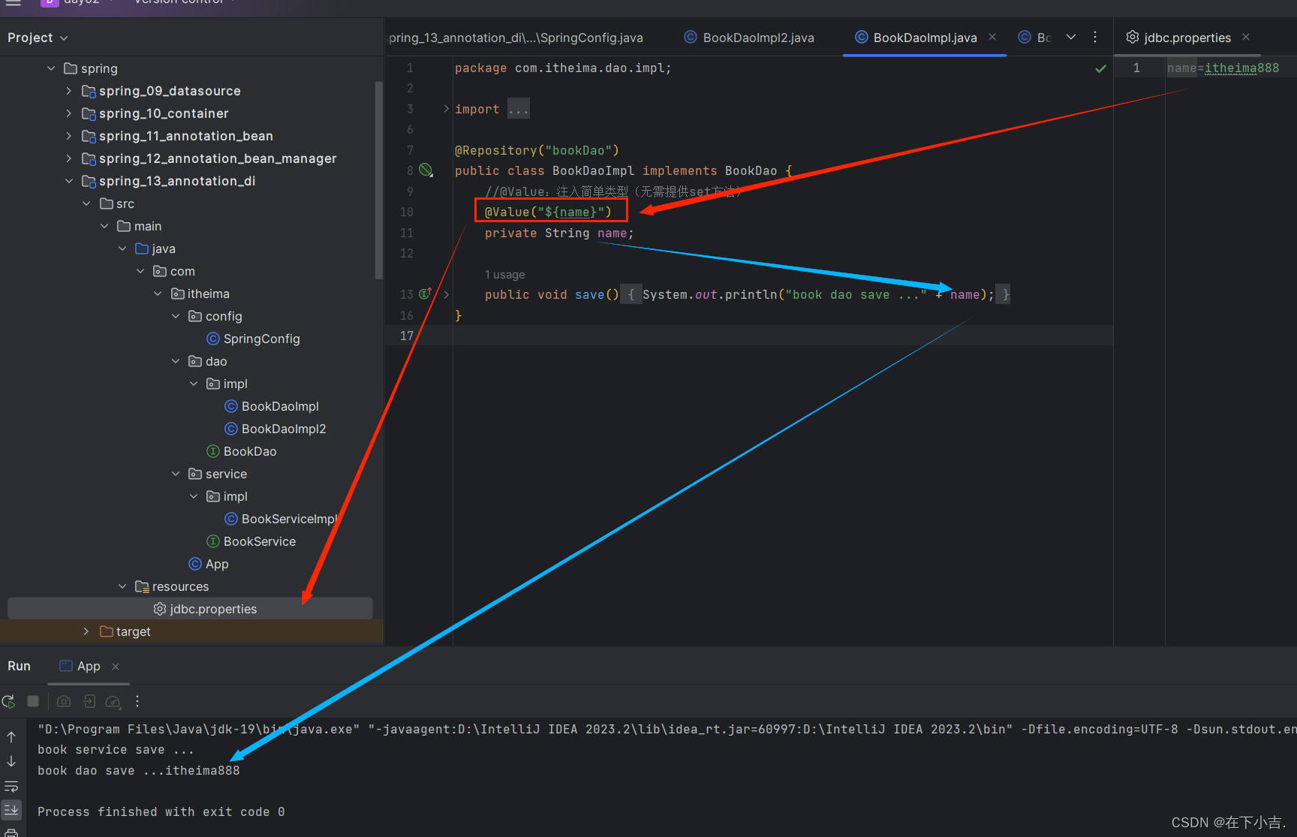Screen dimensions: 1297x837
Task: Select the BookService interface
Action: pyautogui.click(x=251, y=541)
